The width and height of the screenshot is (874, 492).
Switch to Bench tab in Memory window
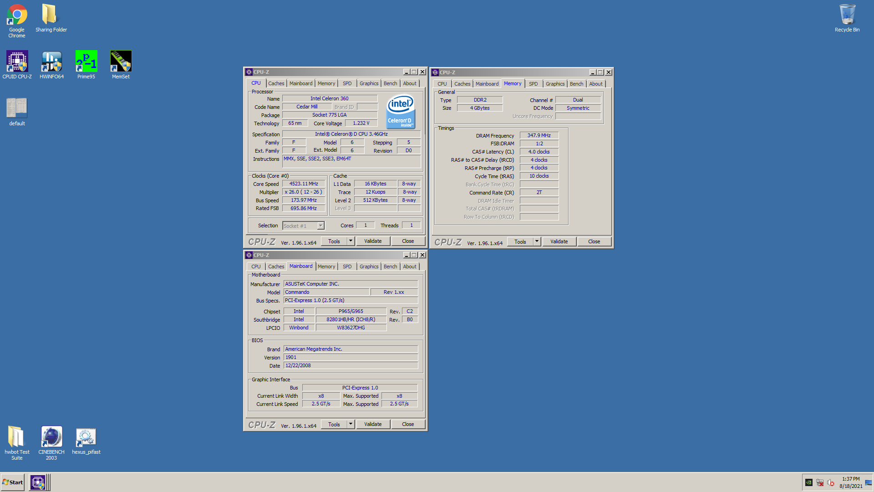pyautogui.click(x=576, y=84)
